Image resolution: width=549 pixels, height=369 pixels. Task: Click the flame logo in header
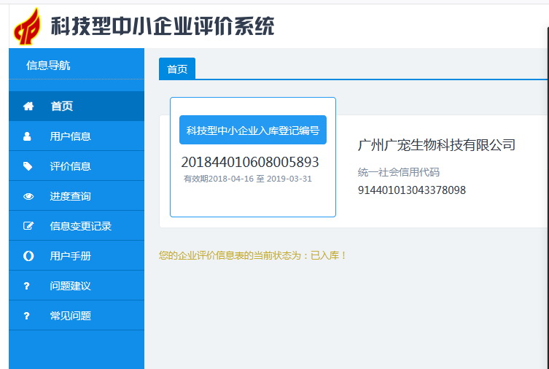click(x=27, y=26)
